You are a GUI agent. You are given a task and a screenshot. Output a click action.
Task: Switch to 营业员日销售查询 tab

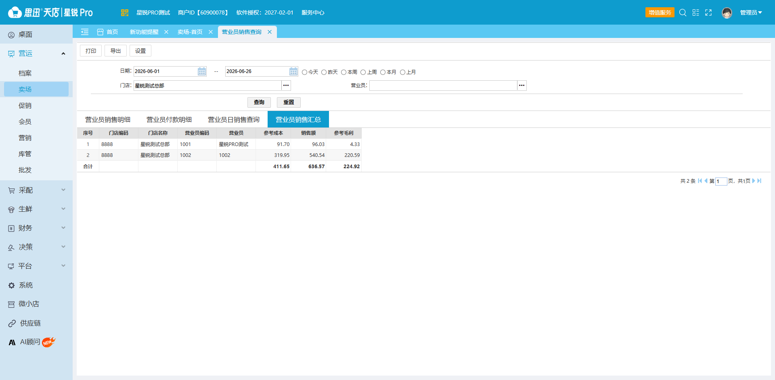pos(234,119)
